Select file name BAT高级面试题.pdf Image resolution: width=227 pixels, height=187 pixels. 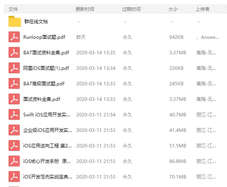pos(44,84)
